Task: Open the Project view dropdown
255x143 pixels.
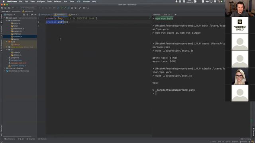Action: coord(10,15)
